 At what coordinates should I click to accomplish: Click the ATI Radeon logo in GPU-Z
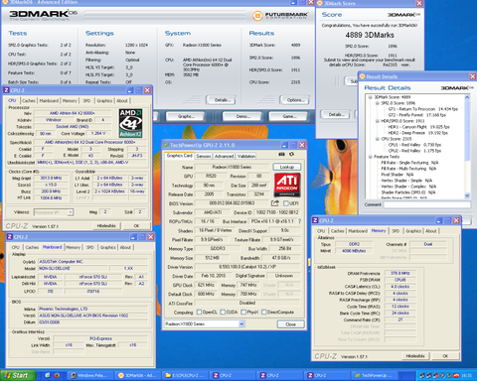[x=287, y=185]
